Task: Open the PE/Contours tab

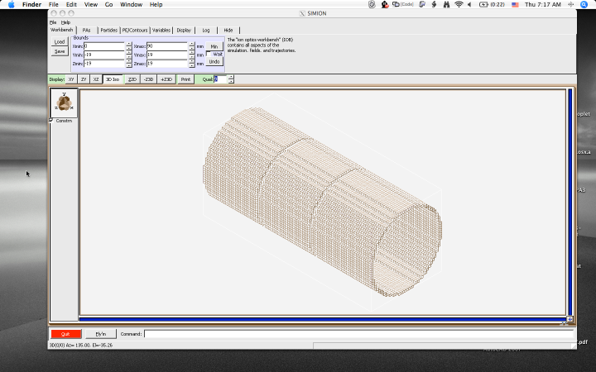Action: tap(135, 30)
